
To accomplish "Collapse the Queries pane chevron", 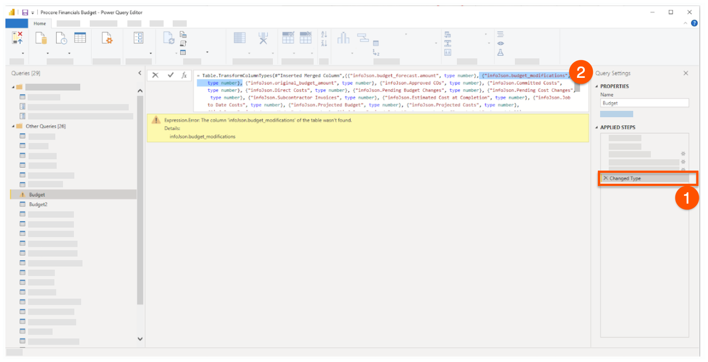I will (140, 73).
